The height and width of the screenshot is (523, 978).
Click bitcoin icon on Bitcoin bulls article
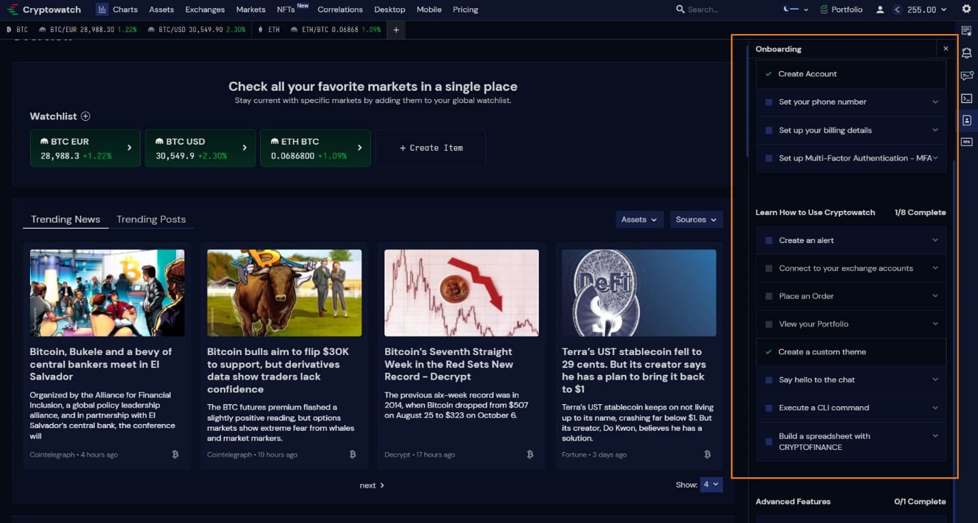tap(352, 454)
